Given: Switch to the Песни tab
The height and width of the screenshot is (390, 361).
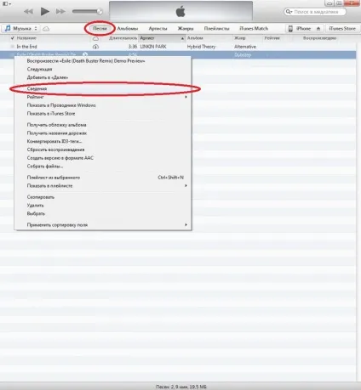Looking at the screenshot, I should (x=100, y=28).
